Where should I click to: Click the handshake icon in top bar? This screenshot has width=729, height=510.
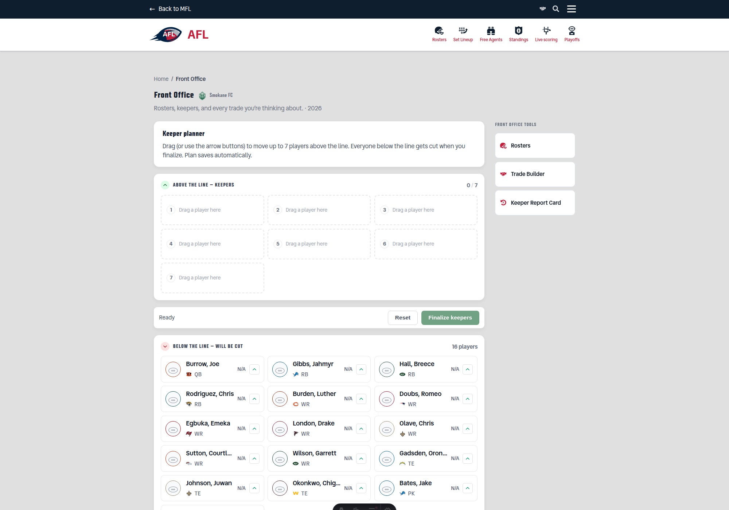pos(542,9)
